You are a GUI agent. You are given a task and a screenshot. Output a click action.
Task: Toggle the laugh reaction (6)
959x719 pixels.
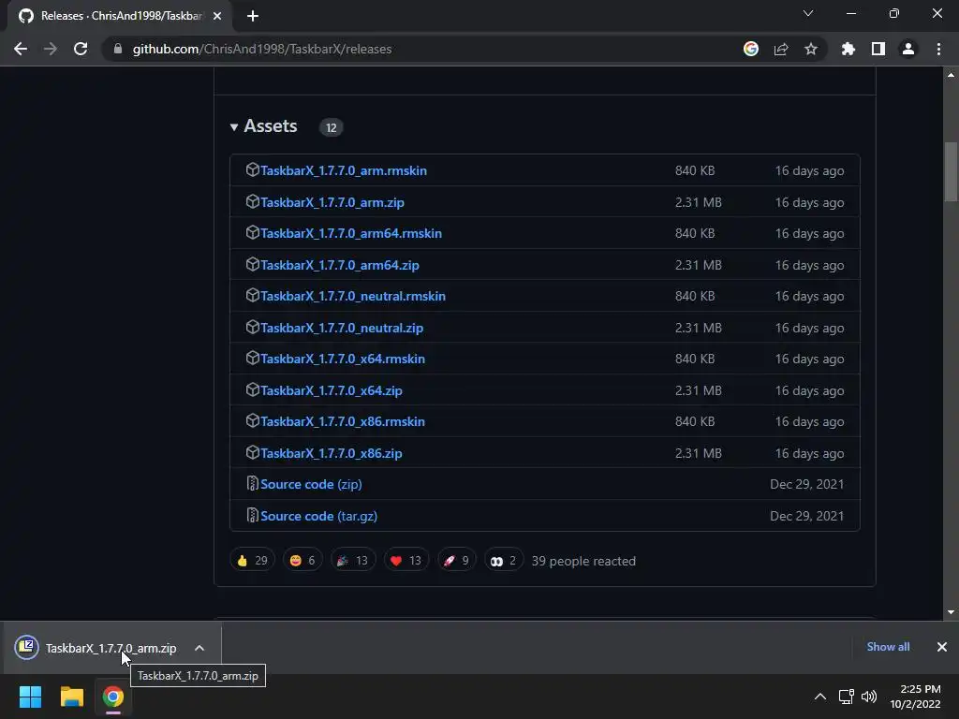tap(302, 561)
